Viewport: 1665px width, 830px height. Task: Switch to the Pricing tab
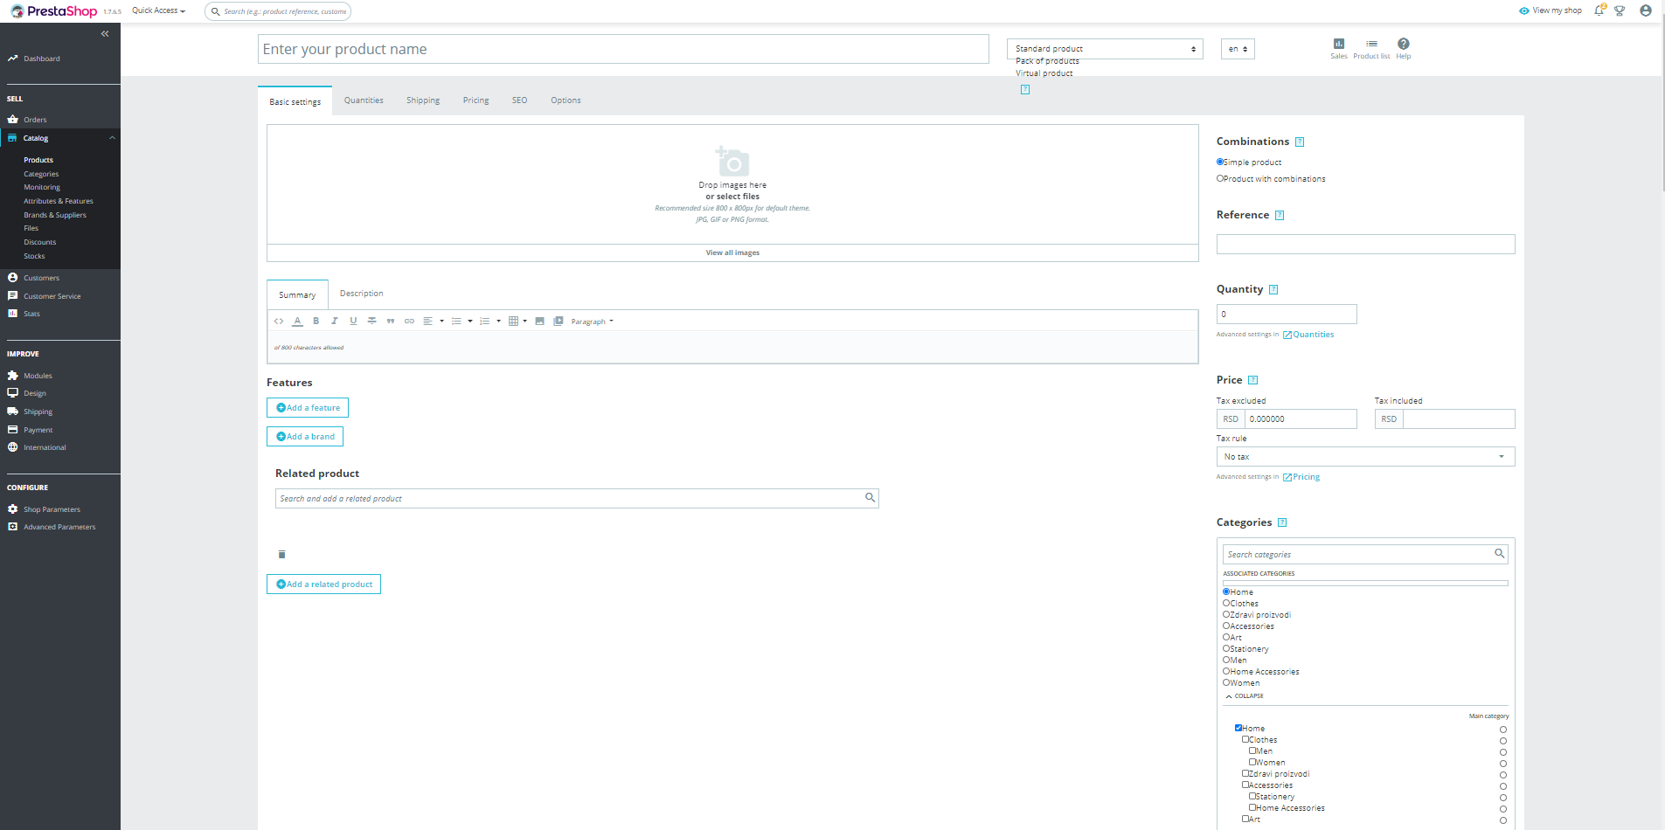point(475,100)
